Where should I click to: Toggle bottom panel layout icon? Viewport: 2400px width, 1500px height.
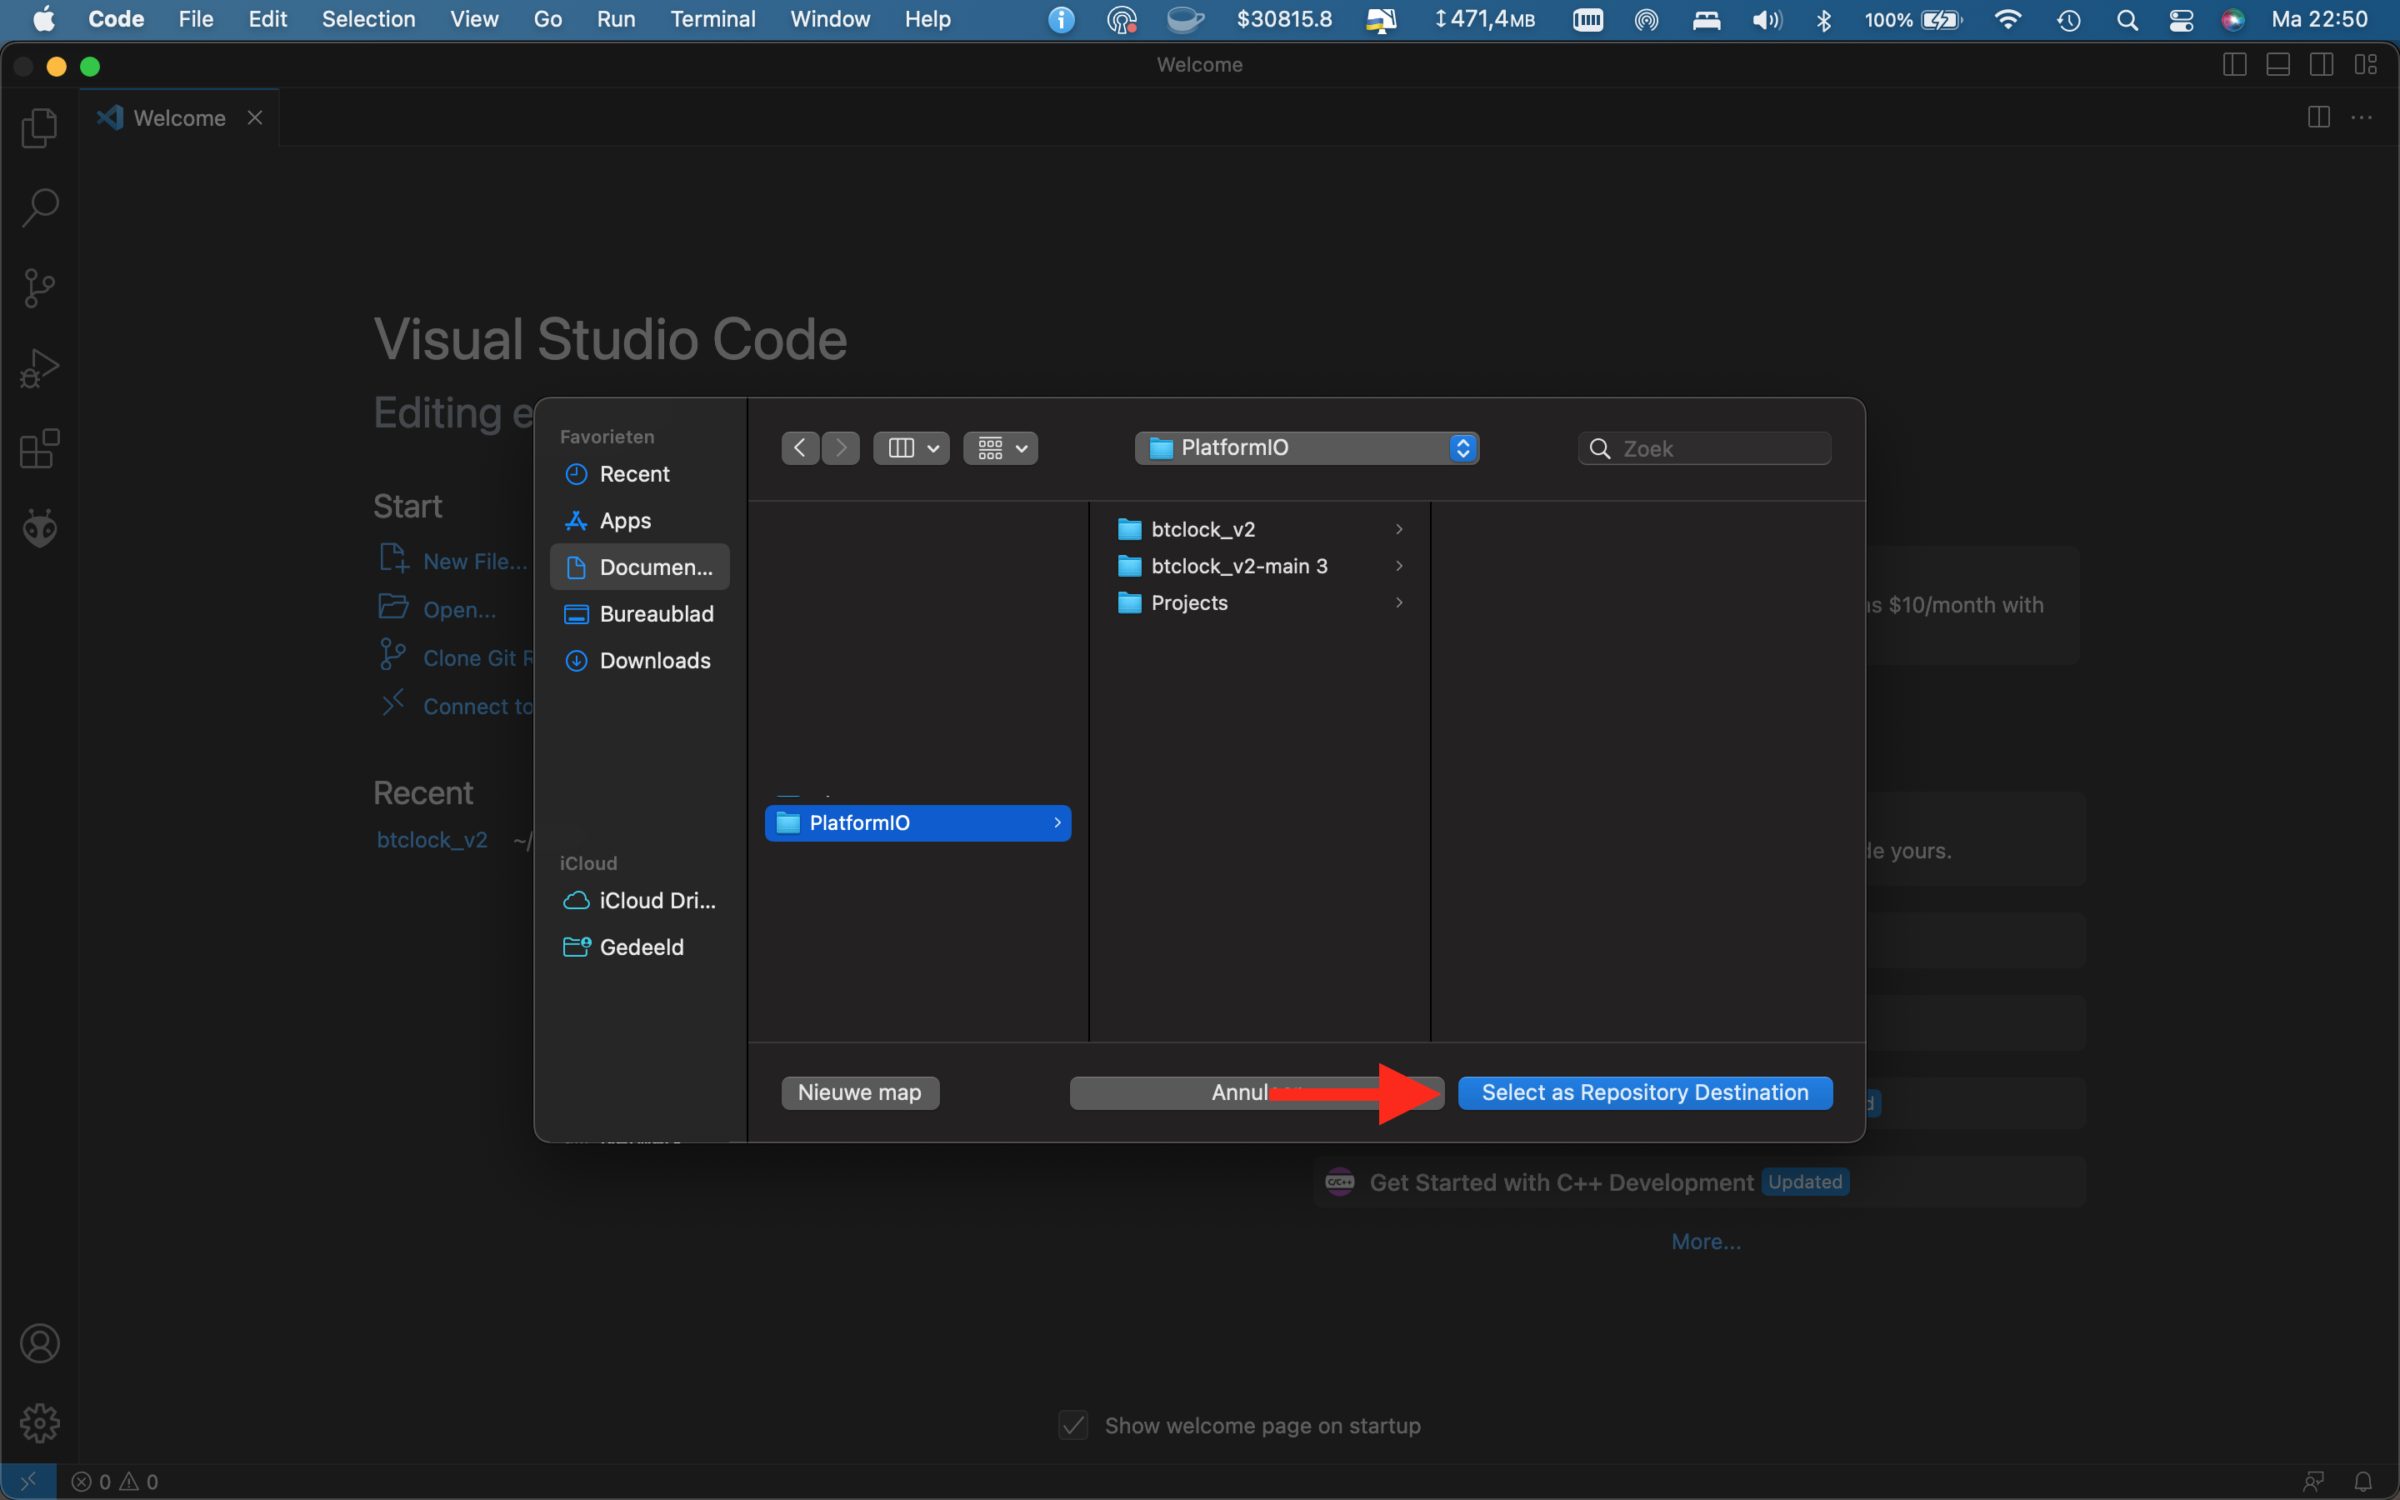point(2278,64)
